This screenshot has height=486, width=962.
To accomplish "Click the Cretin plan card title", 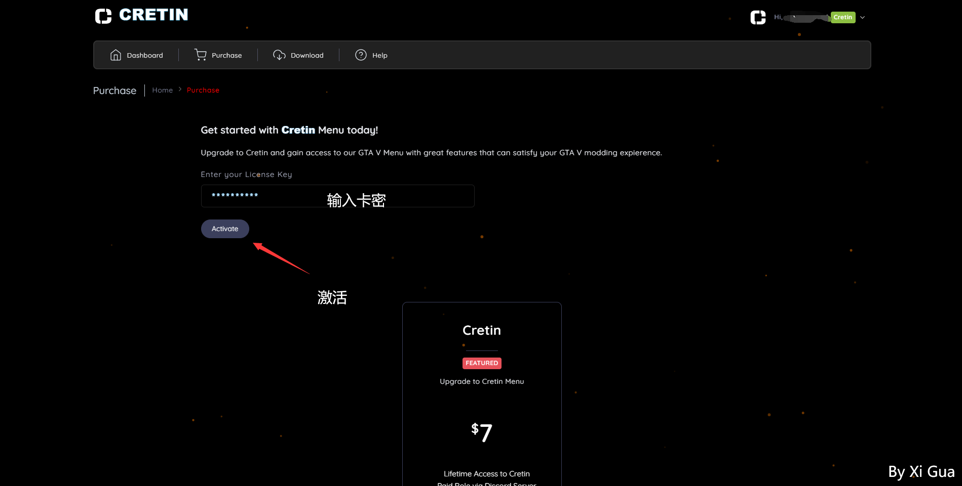I will click(x=482, y=330).
